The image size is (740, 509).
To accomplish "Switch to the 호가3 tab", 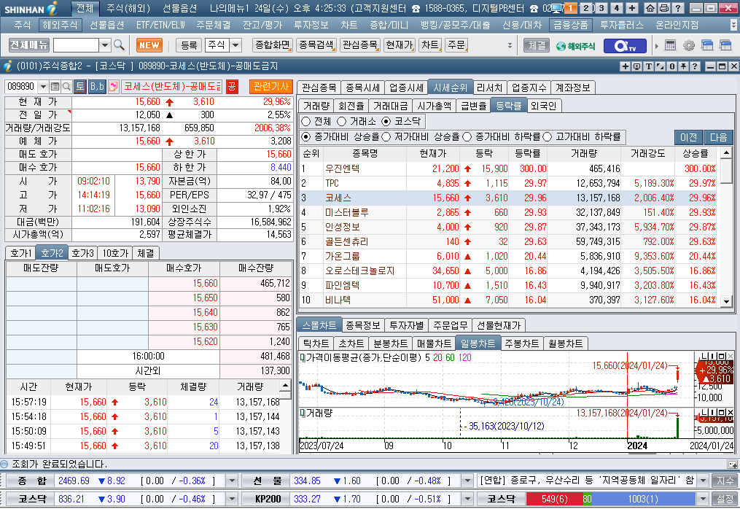I will 82,253.
